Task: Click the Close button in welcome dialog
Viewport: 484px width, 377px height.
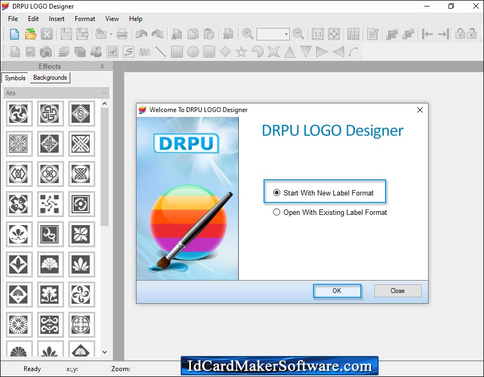Action: tap(397, 291)
